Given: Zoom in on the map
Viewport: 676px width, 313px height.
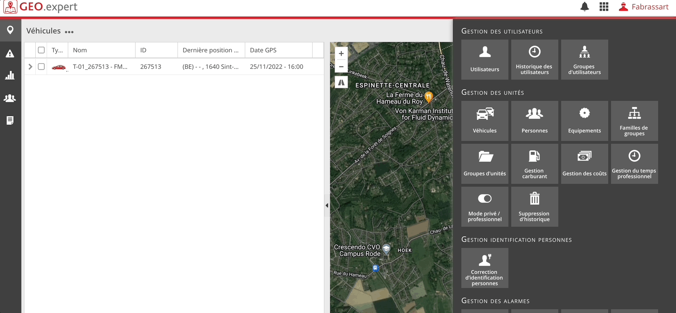Looking at the screenshot, I should (x=341, y=54).
